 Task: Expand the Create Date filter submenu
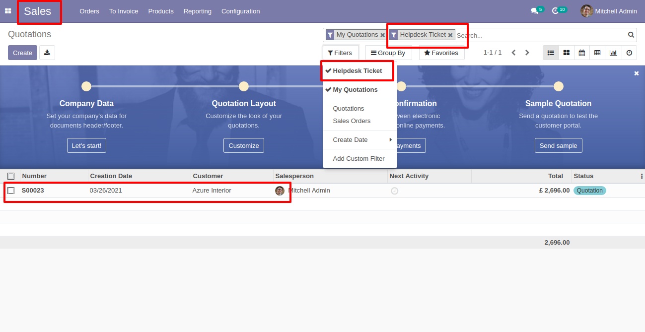pyautogui.click(x=360, y=140)
